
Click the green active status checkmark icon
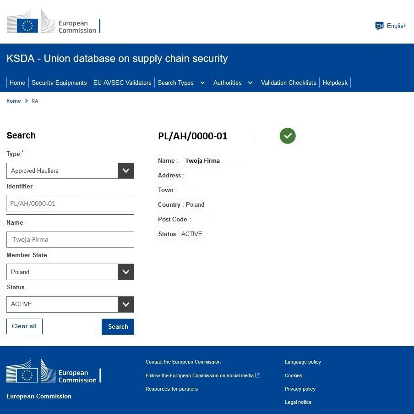(288, 136)
